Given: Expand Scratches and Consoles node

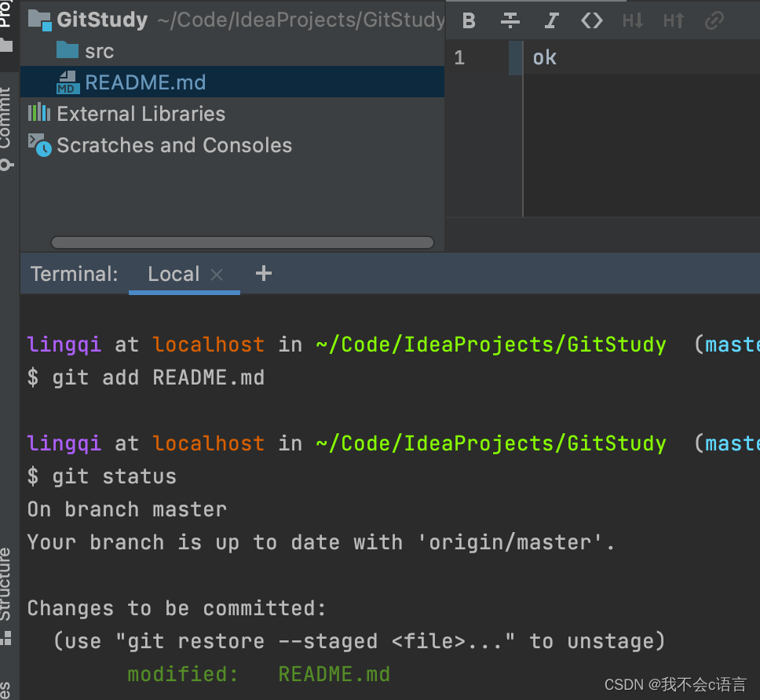Looking at the screenshot, I should pyautogui.click(x=174, y=145).
